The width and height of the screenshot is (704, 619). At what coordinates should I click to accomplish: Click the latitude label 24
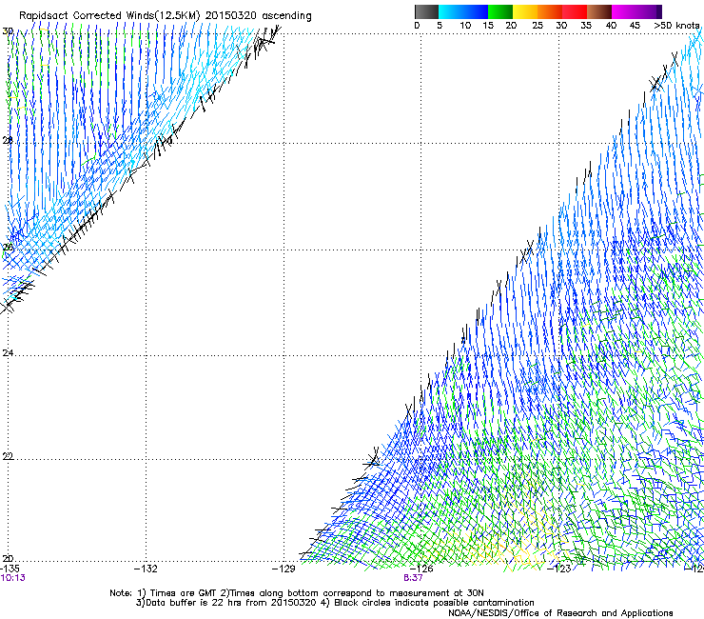coord(8,353)
